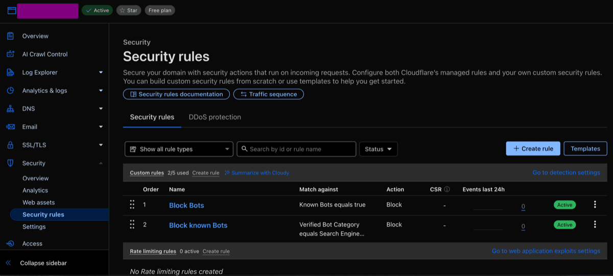Open the Show all rule types dropdown
This screenshot has width=613, height=276.
coord(179,149)
